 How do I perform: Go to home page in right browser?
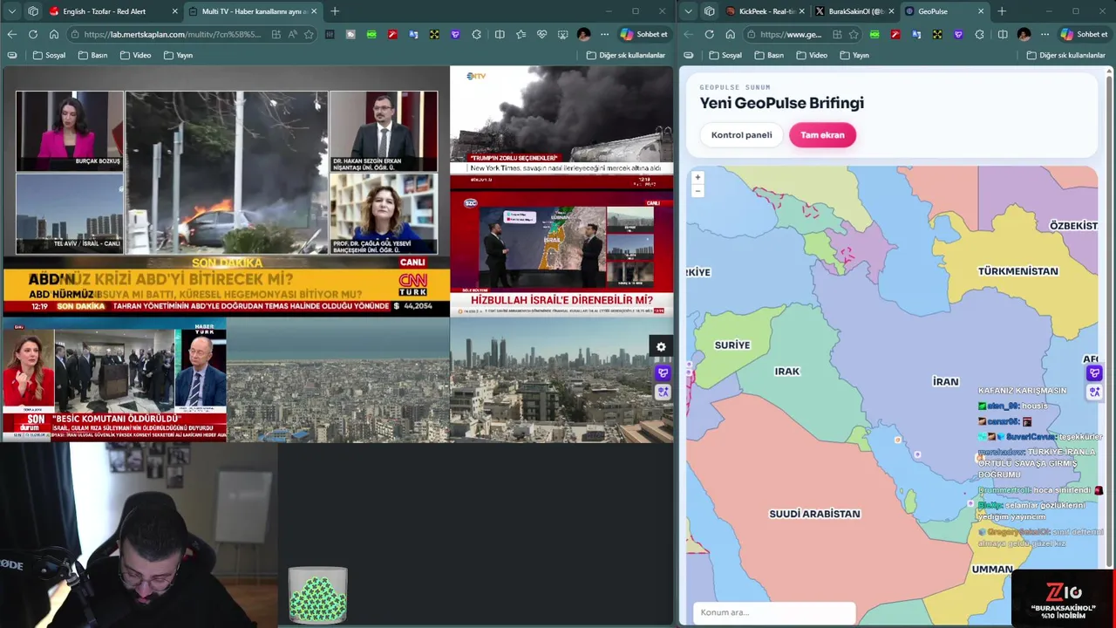730,34
